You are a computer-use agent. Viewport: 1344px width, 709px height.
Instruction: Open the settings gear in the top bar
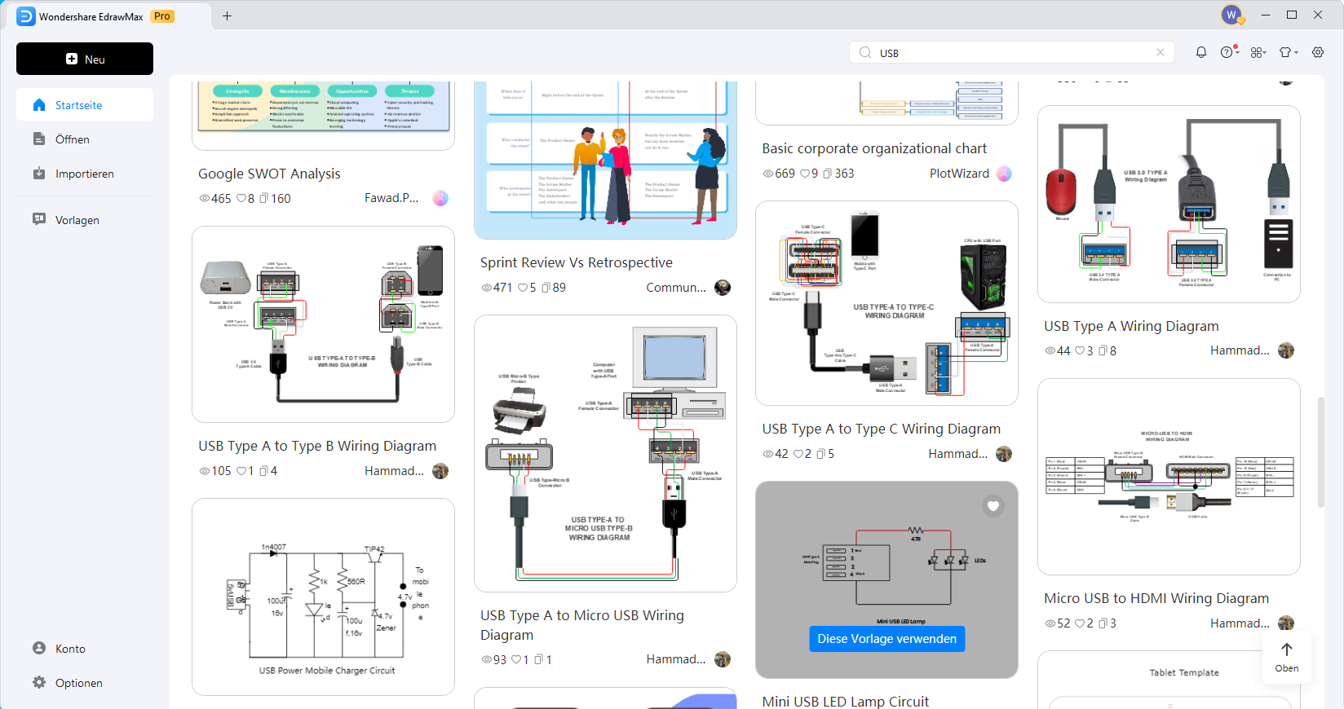tap(1318, 52)
